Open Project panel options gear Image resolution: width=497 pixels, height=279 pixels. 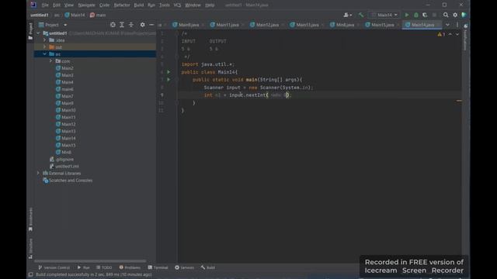142,25
